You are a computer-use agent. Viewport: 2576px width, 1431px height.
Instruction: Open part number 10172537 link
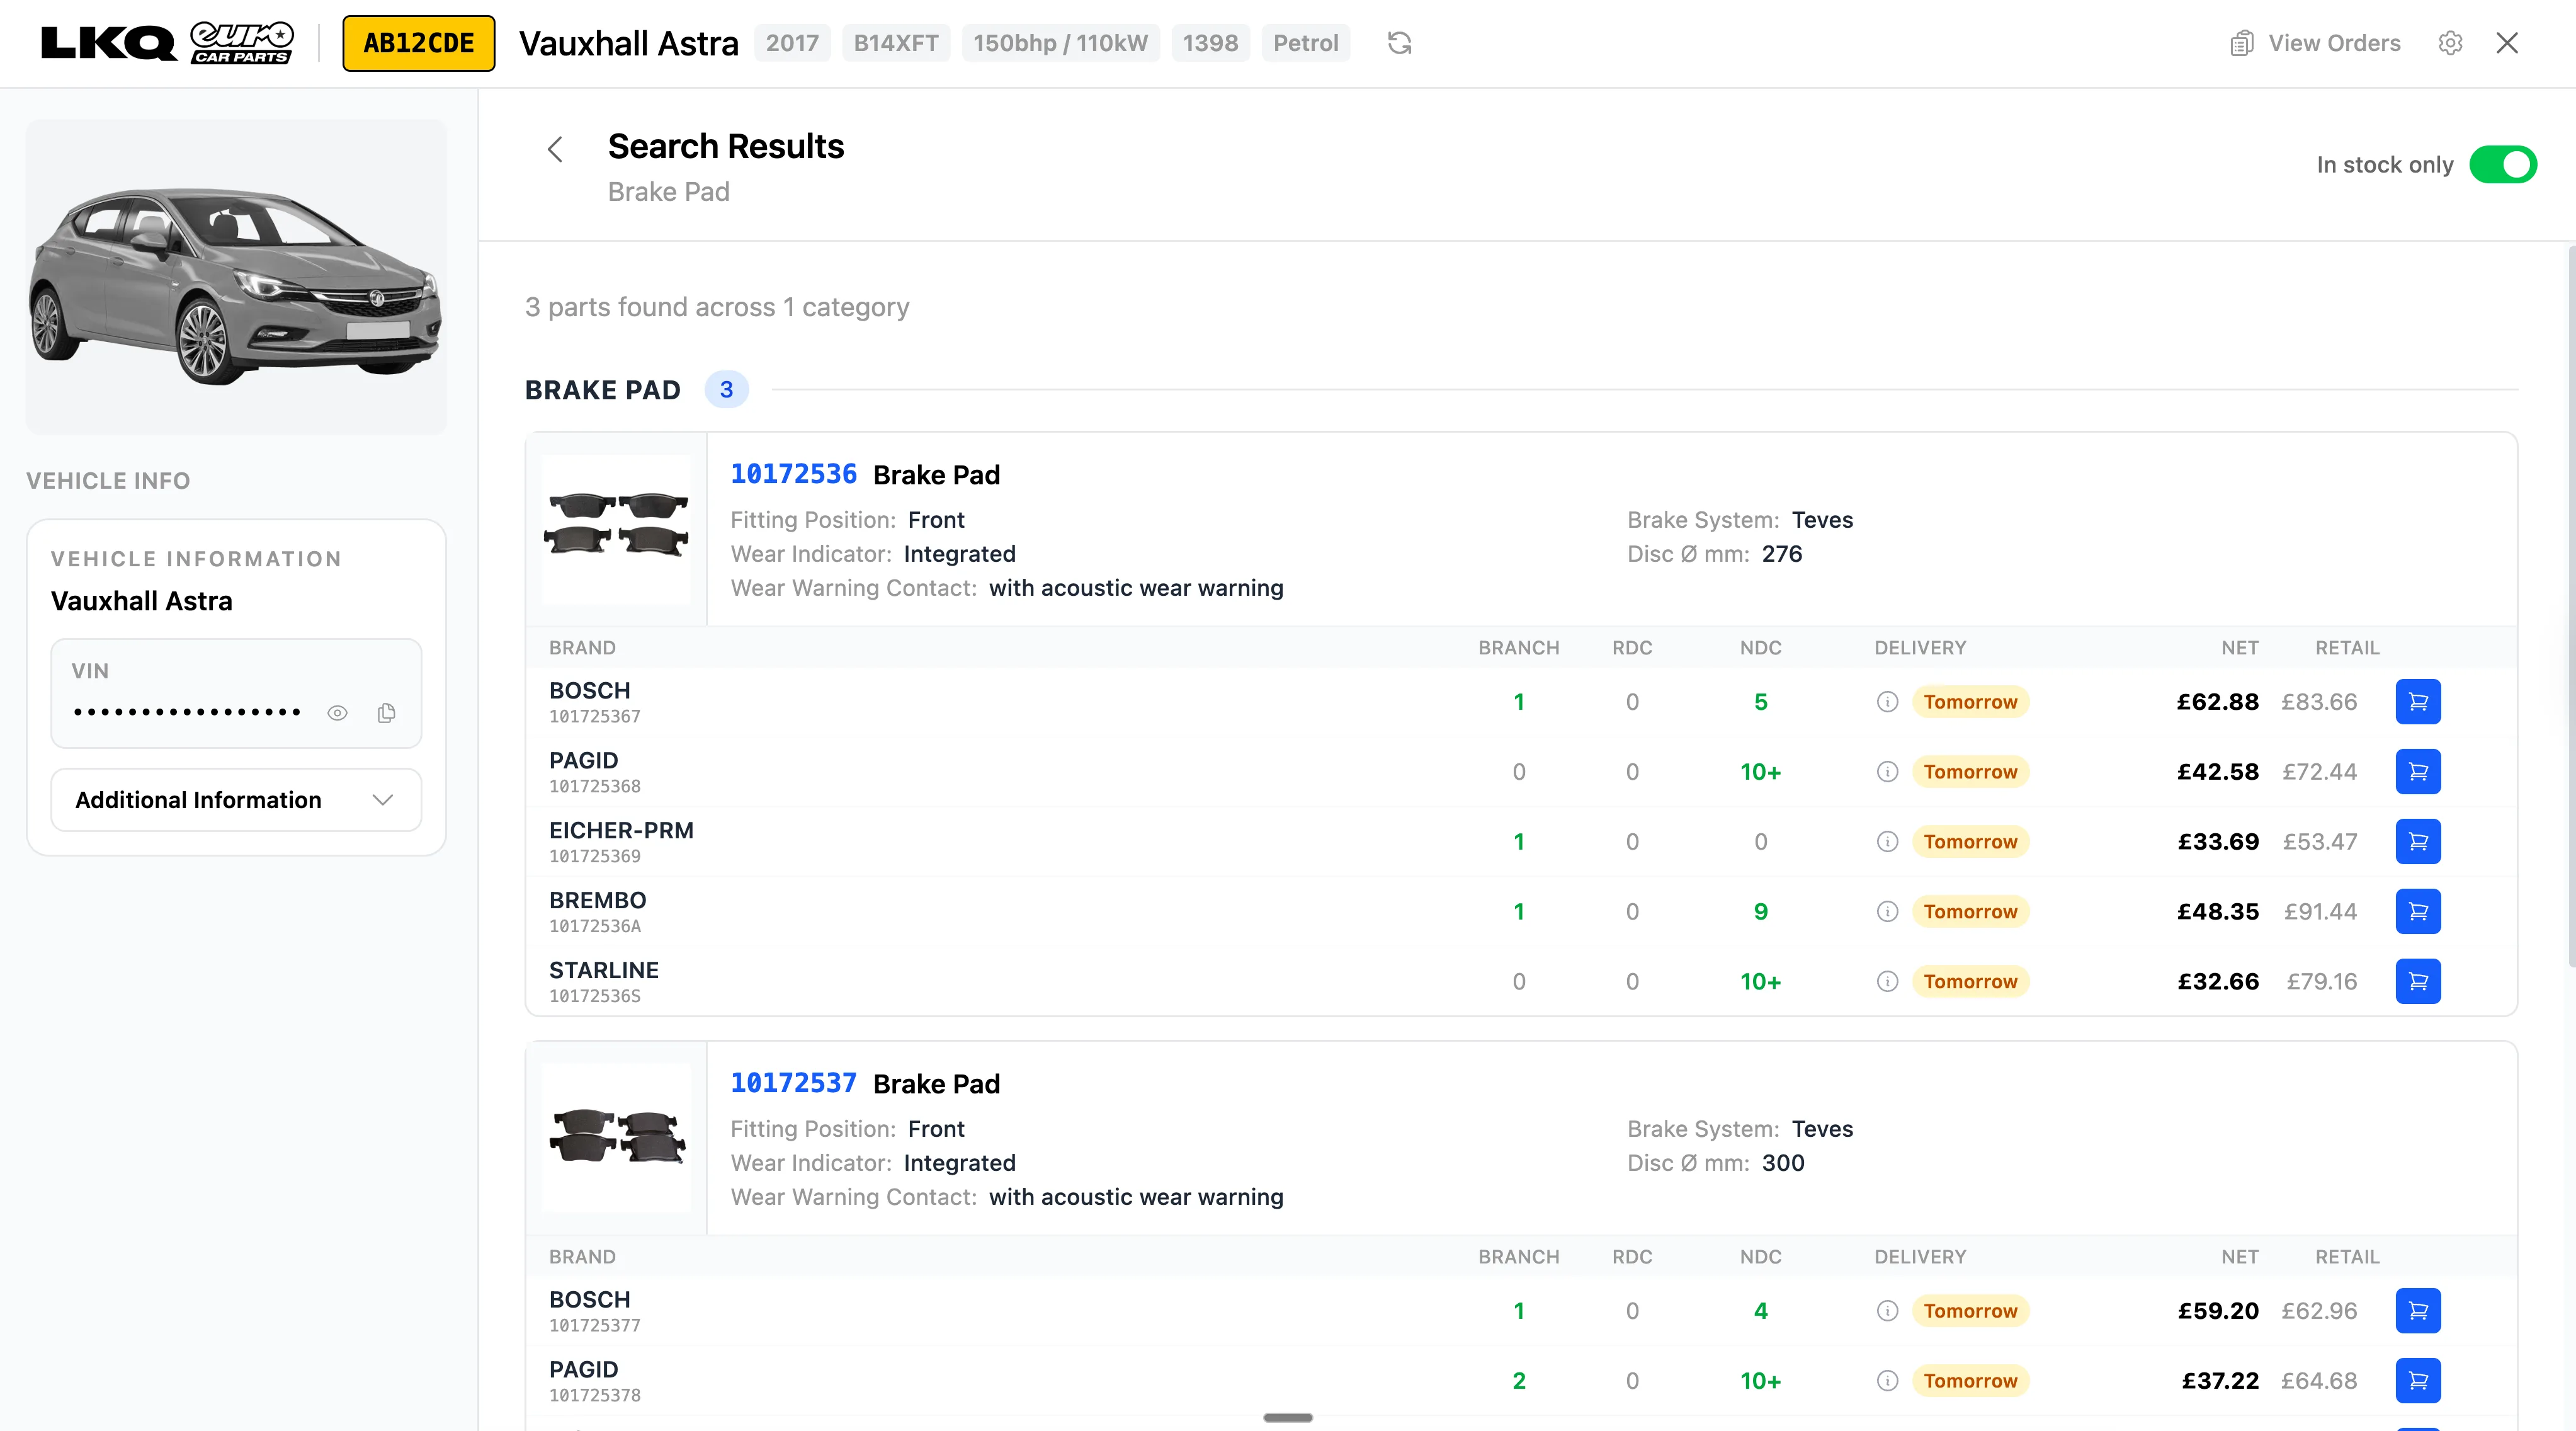(x=793, y=1083)
